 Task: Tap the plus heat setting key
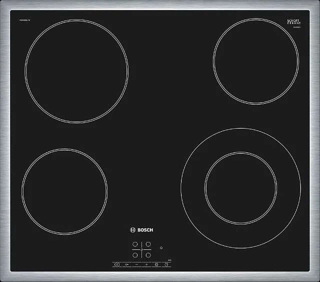(x=146, y=264)
